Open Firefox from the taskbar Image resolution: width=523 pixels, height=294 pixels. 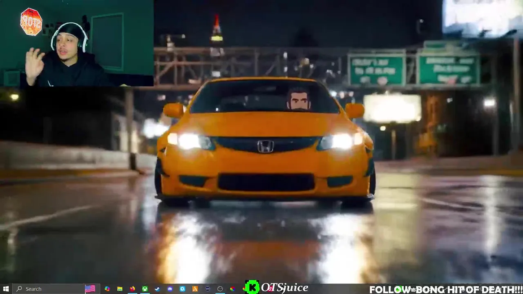[x=132, y=289]
